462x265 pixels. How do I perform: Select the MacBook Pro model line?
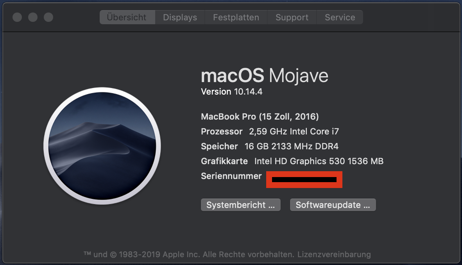click(x=260, y=116)
